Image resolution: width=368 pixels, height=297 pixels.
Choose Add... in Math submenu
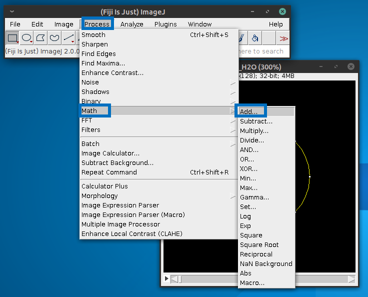click(x=266, y=111)
